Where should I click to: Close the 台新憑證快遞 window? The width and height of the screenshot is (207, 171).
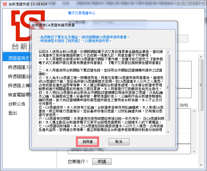[198, 3]
